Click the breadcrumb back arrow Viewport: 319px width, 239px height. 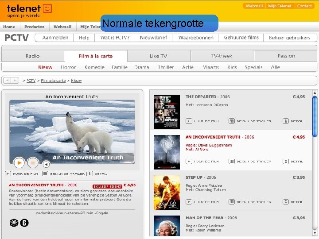click(x=8, y=81)
